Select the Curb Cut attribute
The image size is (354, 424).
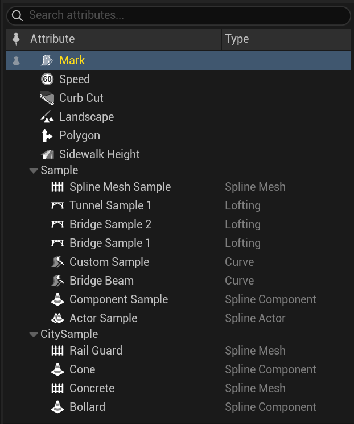click(179, 98)
